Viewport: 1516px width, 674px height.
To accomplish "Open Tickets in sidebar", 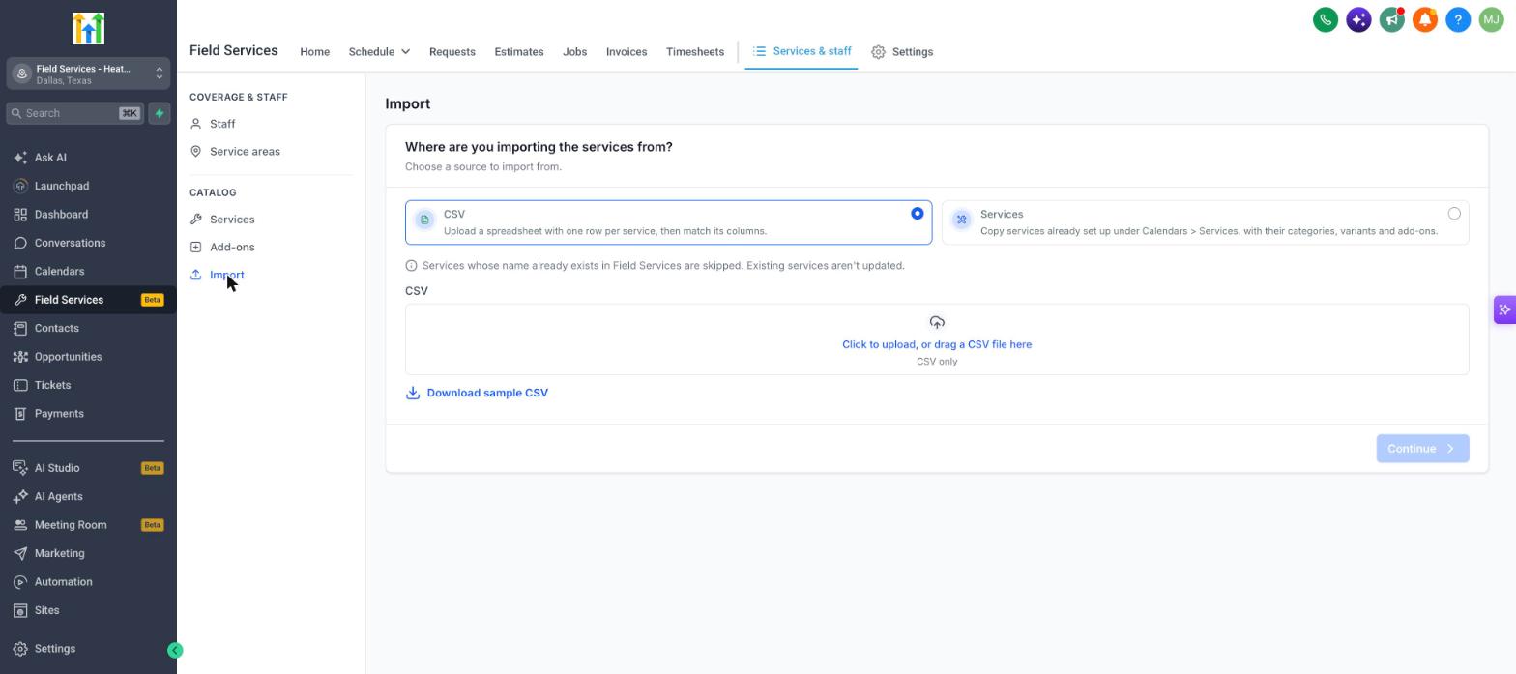I will (88, 385).
